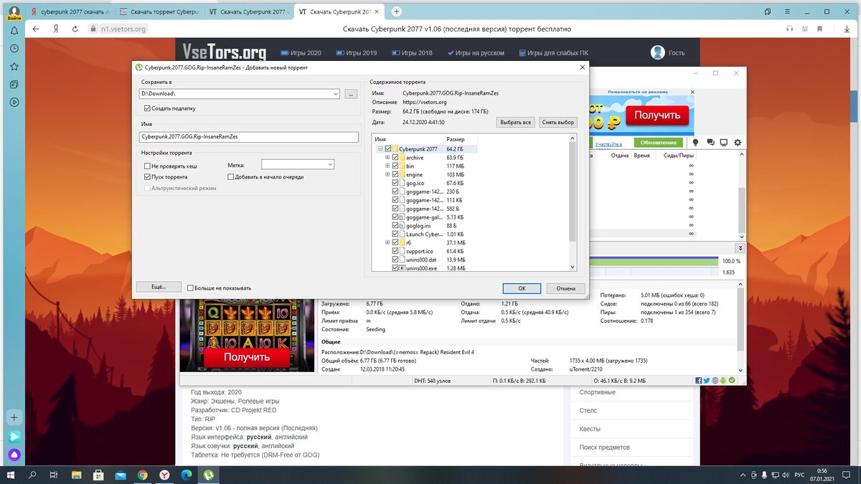The height and width of the screenshot is (484, 861).
Task: Collapse the Cyberpunk 2077 root folder
Action: click(380, 149)
